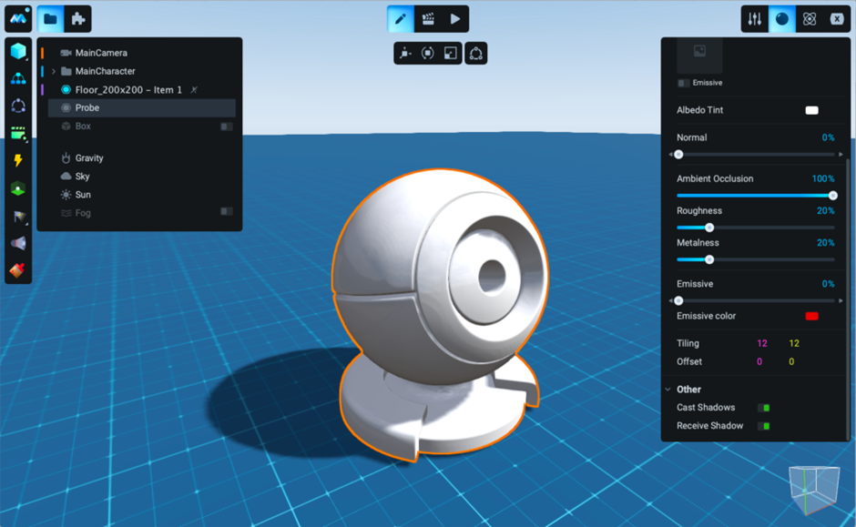Switch to pencil edit mode tab
The height and width of the screenshot is (527, 856).
click(400, 19)
